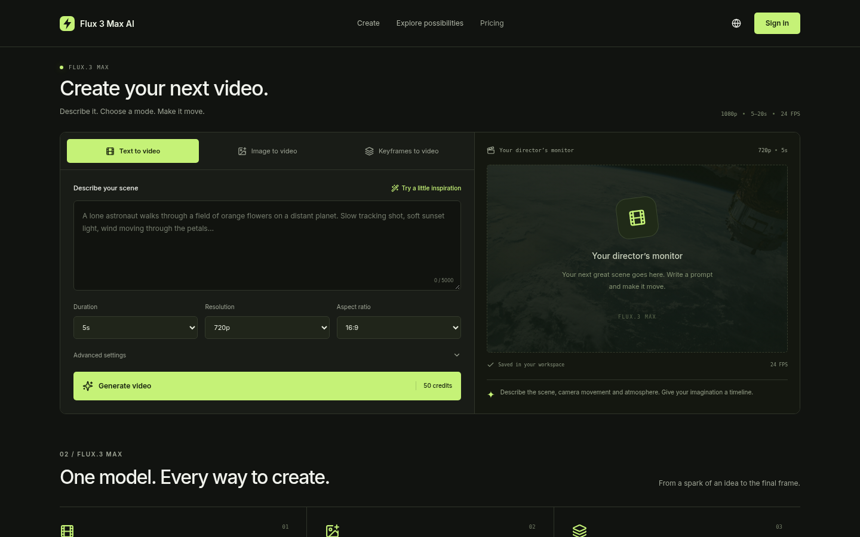The image size is (860, 537).
Task: Open the Resolution dropdown showing 720p
Action: 267,328
